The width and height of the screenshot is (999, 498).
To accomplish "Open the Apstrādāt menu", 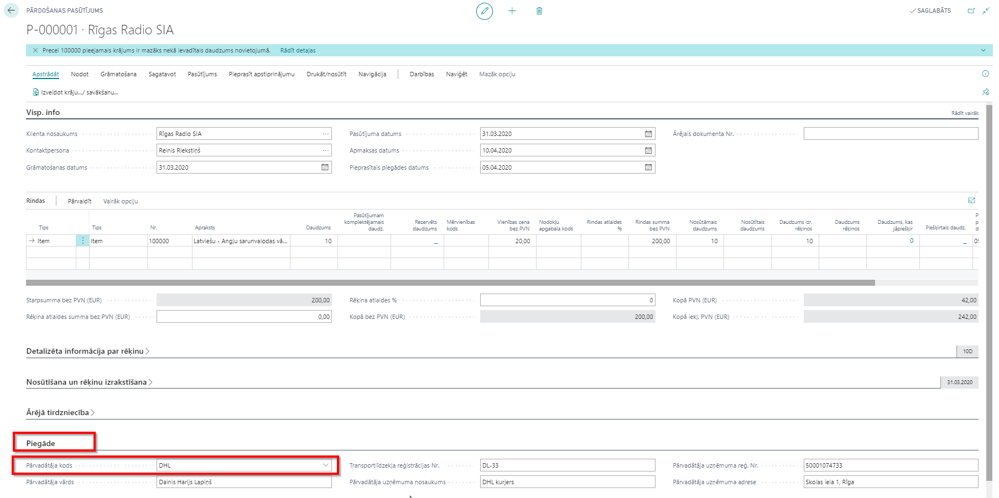I will point(45,74).
